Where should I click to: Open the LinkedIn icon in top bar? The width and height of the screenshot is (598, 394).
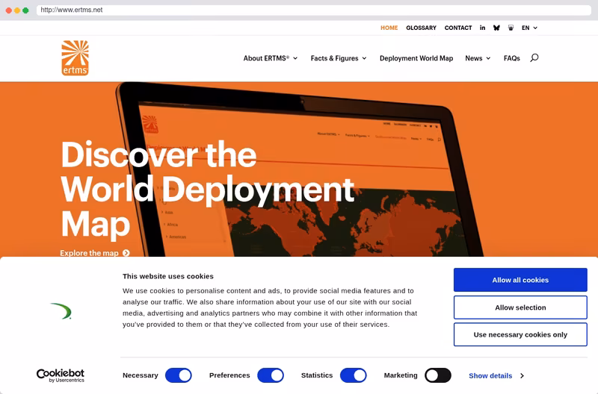click(482, 28)
